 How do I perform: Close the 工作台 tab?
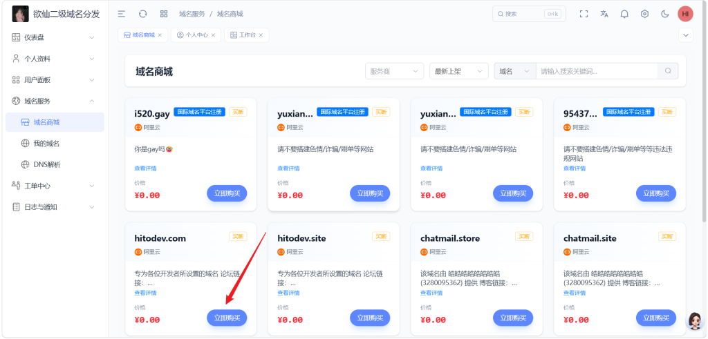262,35
